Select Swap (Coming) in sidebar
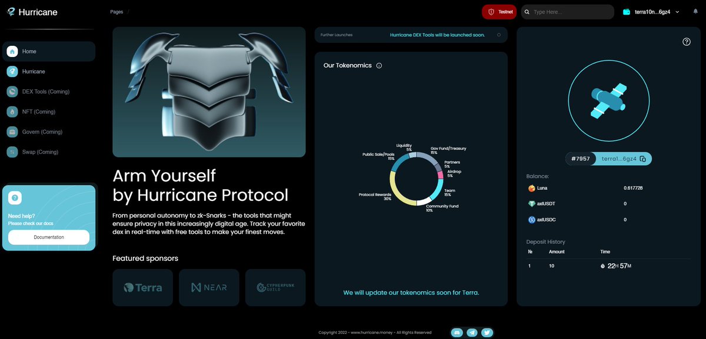This screenshot has width=706, height=339. point(49,152)
